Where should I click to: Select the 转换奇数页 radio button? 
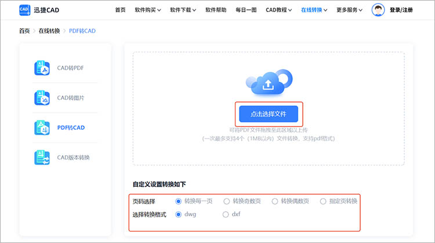point(227,201)
